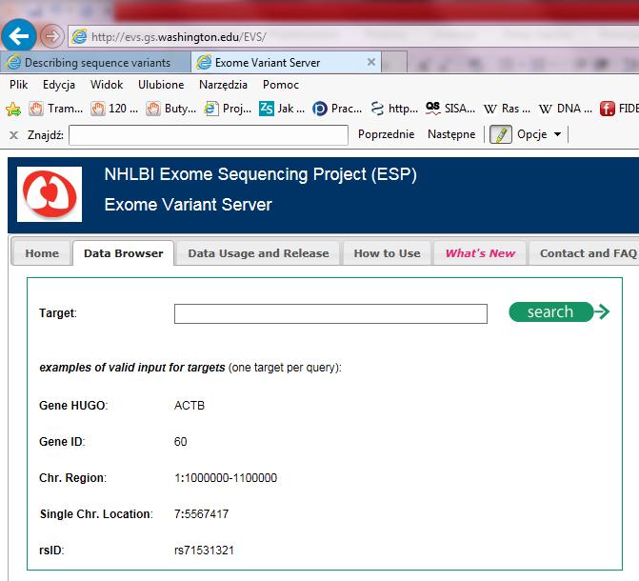
Task: Open the Proj... favorites bookmark
Action: pos(228,109)
